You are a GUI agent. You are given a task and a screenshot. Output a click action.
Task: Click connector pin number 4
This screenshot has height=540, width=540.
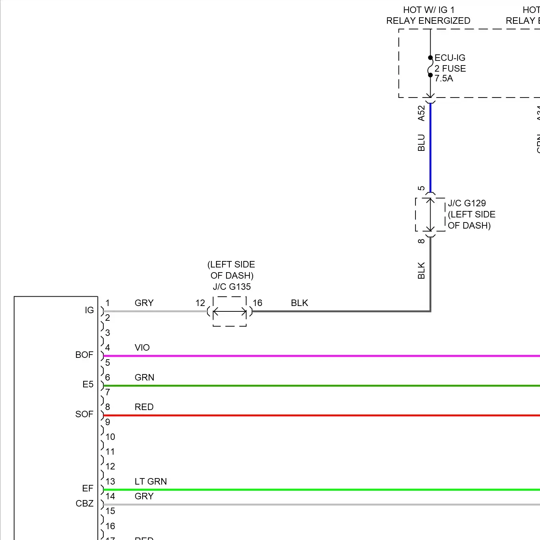click(107, 347)
